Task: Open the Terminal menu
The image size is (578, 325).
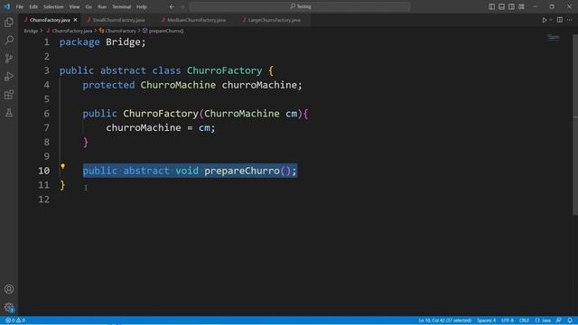Action: pyautogui.click(x=122, y=6)
